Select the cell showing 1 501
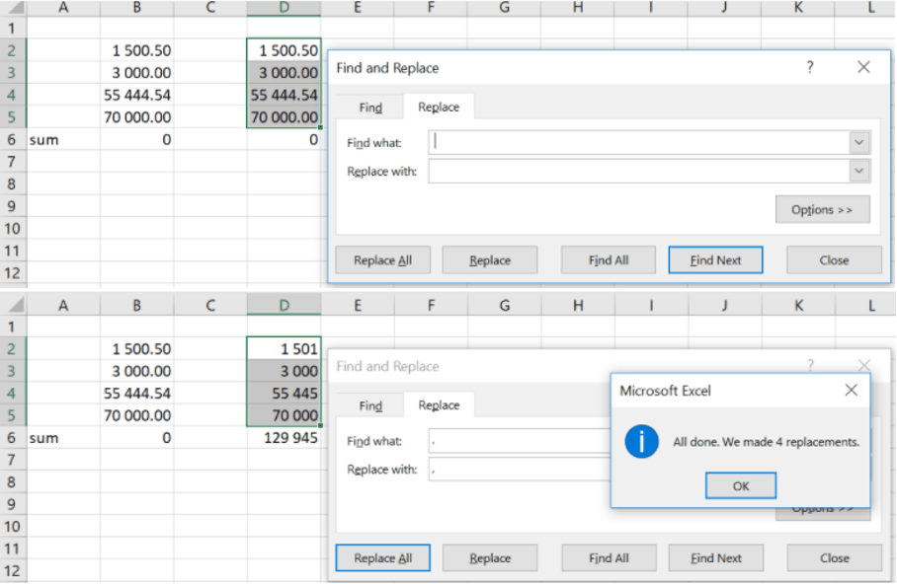Viewport: 897px width, 584px height. (285, 349)
